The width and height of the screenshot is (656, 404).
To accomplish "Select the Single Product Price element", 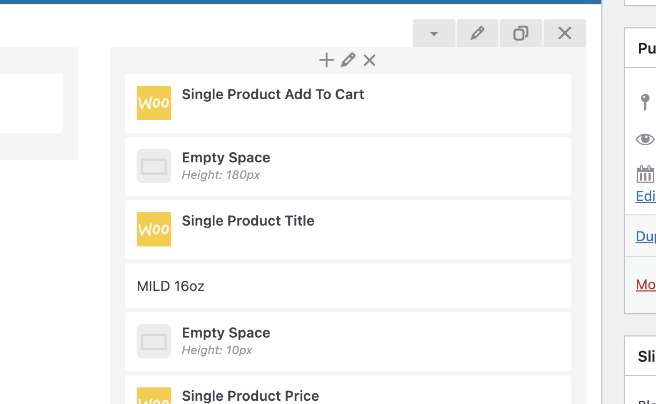I will coord(250,396).
